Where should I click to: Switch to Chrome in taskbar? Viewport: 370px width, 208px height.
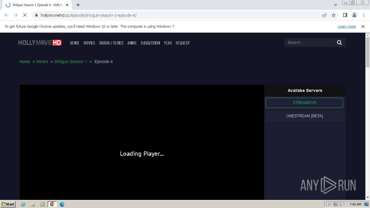(52, 204)
